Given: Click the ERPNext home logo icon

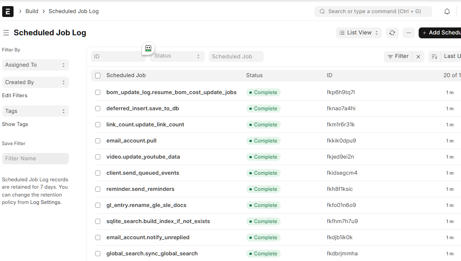Looking at the screenshot, I should [8, 11].
